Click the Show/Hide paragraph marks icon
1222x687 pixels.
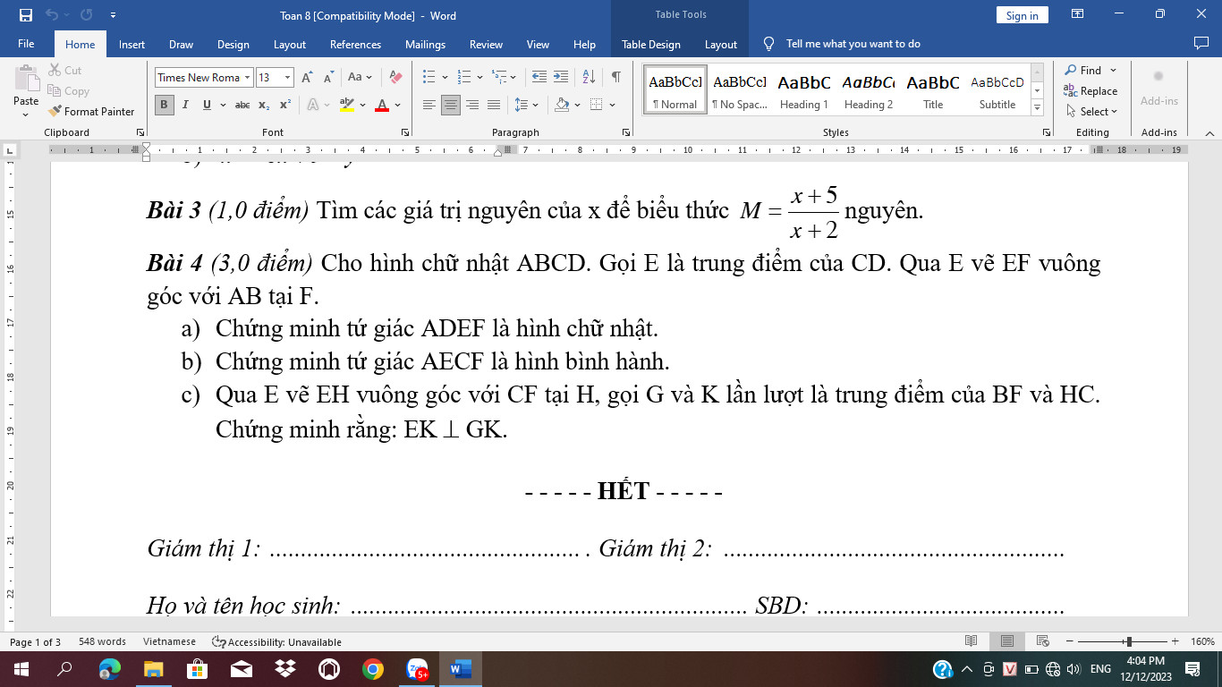click(x=616, y=77)
